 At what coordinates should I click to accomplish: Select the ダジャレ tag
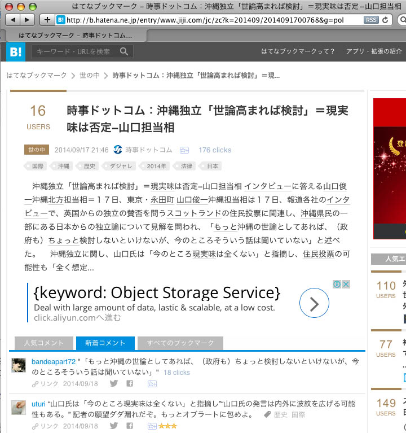coord(119,166)
